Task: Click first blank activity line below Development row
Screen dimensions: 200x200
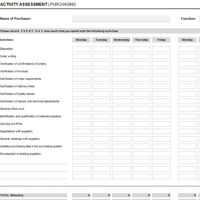Action: (x=33, y=161)
